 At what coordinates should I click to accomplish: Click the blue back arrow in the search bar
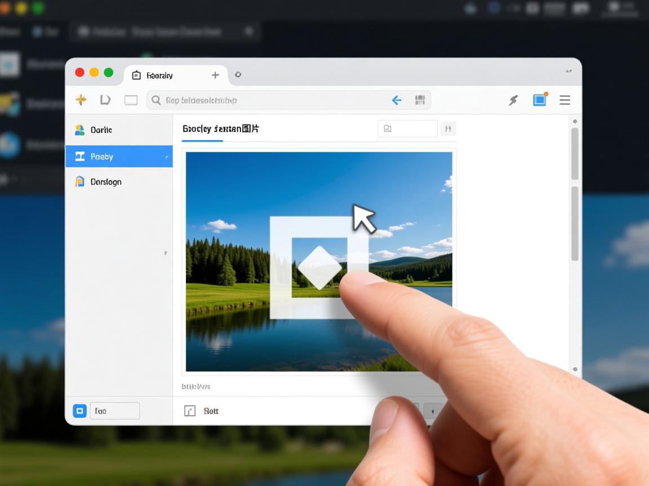397,100
